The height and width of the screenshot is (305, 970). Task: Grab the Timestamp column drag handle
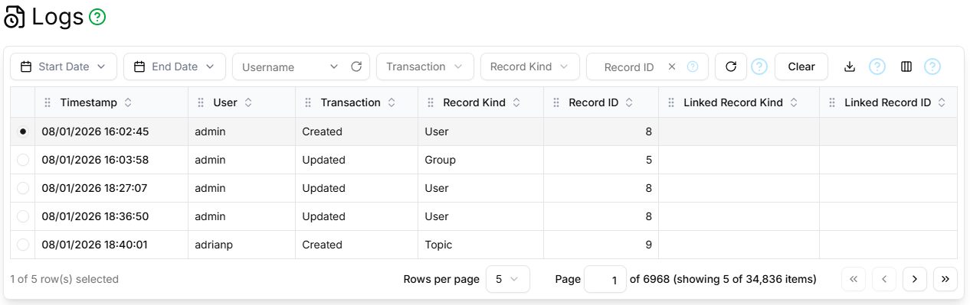point(48,102)
